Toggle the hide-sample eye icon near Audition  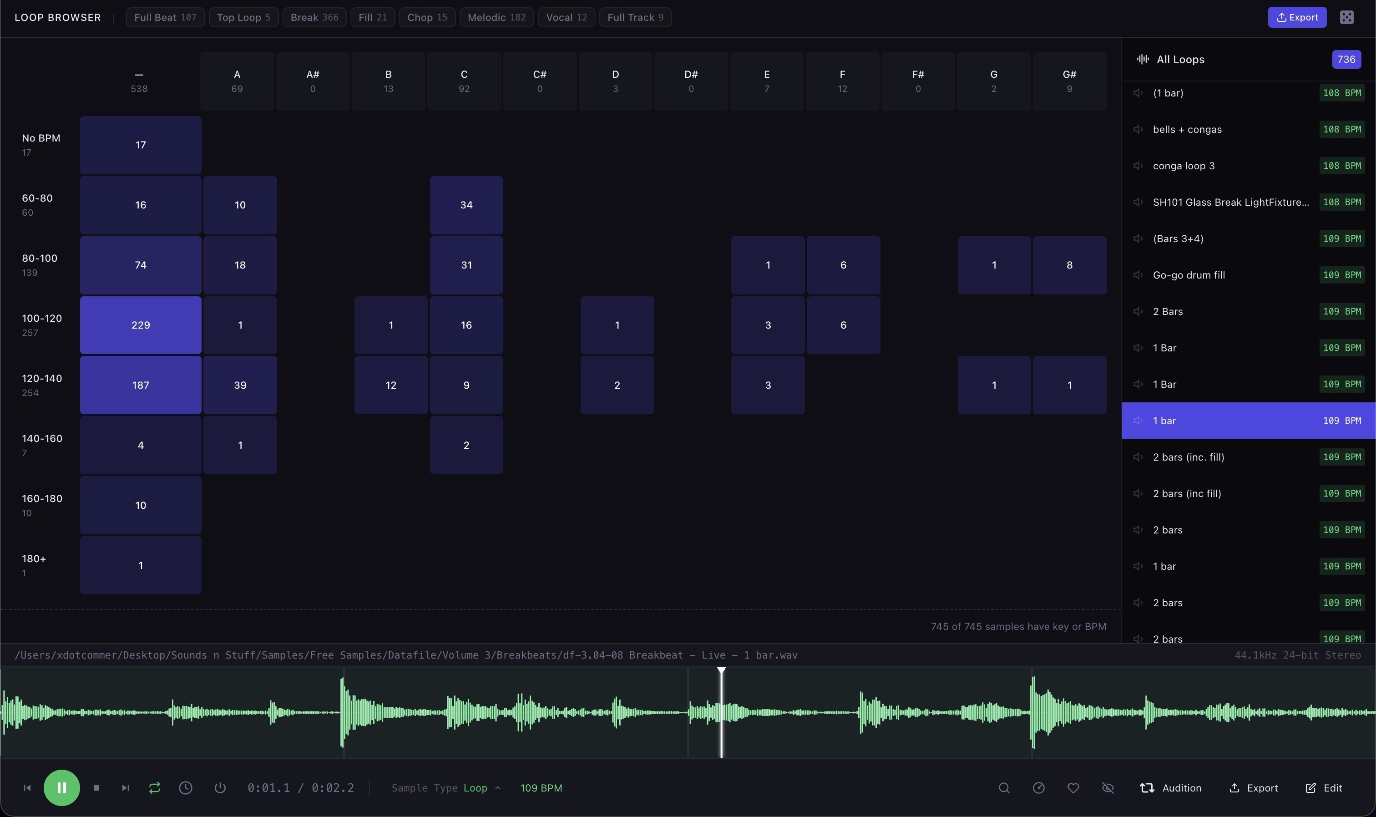[x=1108, y=788]
